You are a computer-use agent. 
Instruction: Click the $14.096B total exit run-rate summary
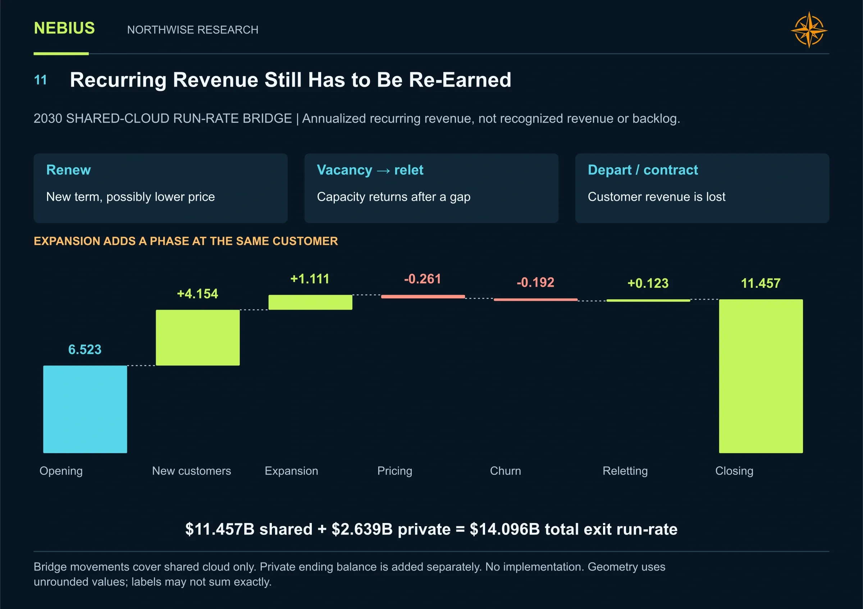431,529
